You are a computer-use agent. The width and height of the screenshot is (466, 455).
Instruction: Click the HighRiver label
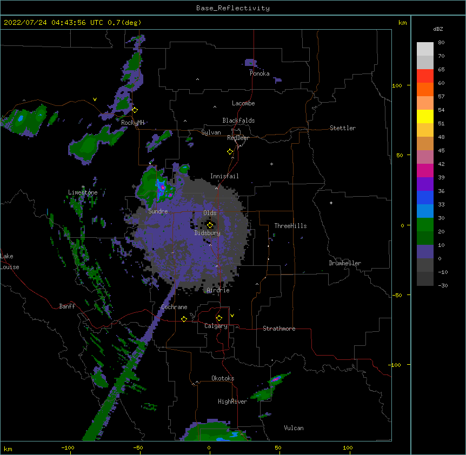[232, 402]
